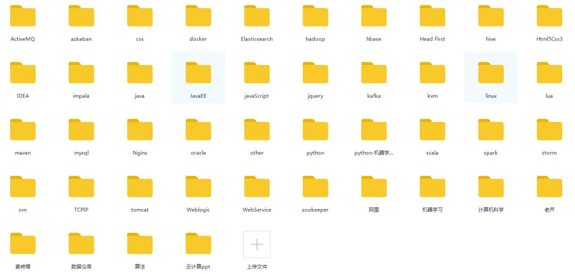Viewport: 575px width, 274px height.
Task: Click the highlighted linux folder icon
Action: 491,72
